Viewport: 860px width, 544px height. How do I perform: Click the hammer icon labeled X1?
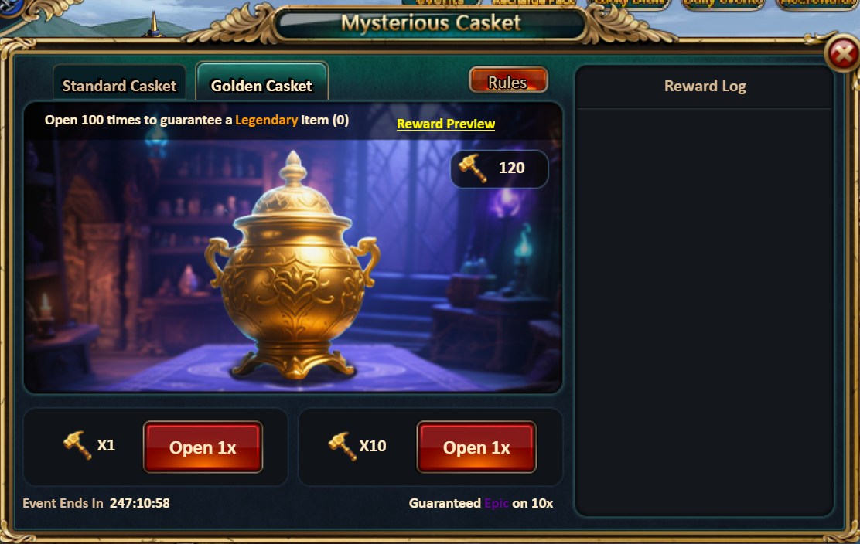[x=77, y=445]
